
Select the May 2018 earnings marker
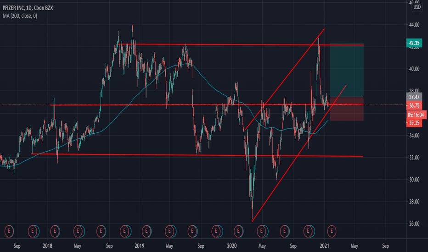78,231
